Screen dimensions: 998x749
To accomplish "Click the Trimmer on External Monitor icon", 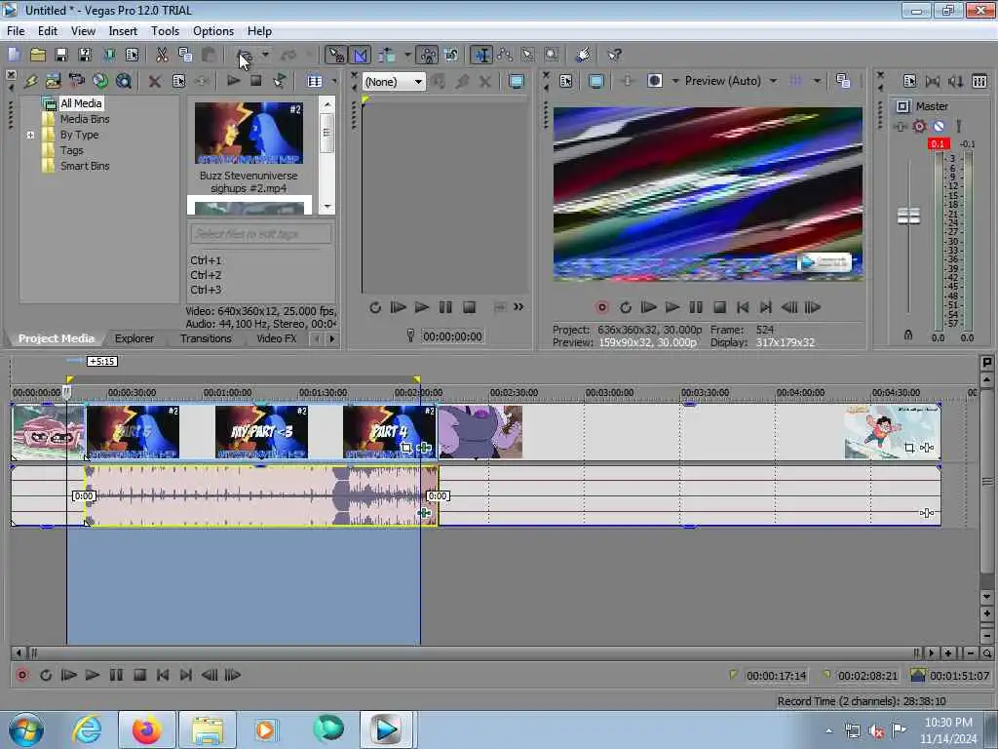I will point(517,82).
